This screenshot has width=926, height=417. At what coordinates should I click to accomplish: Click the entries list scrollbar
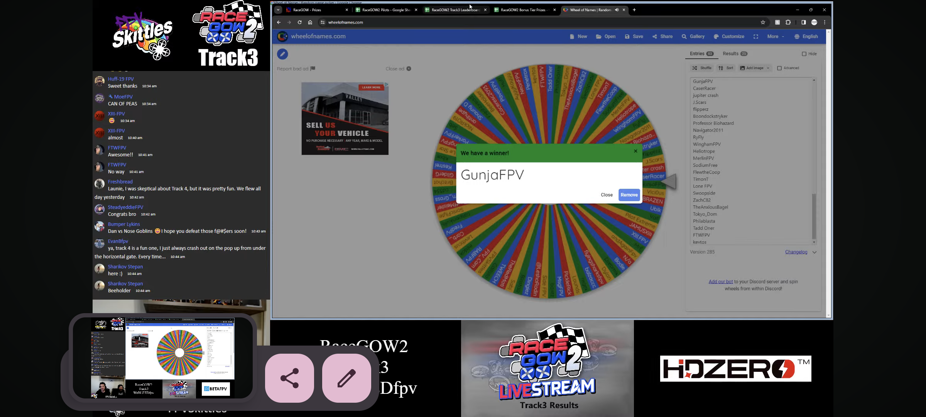coord(814,216)
